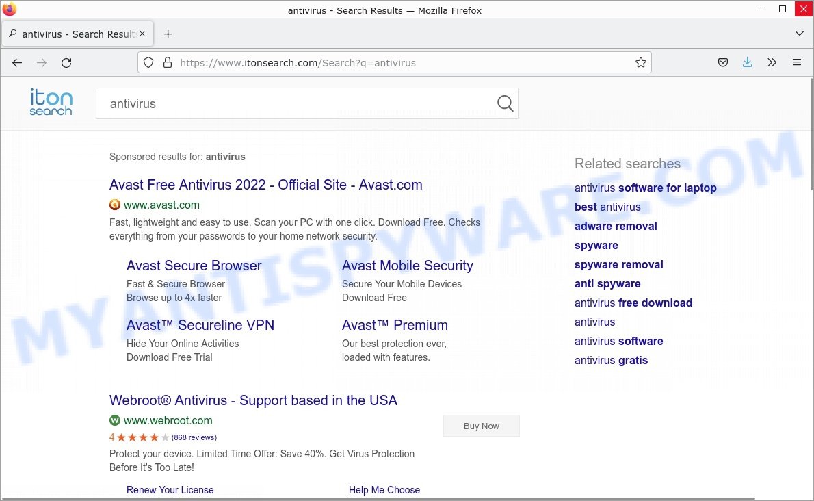This screenshot has height=501, width=814.
Task: Show the downloads panel
Action: click(x=747, y=63)
